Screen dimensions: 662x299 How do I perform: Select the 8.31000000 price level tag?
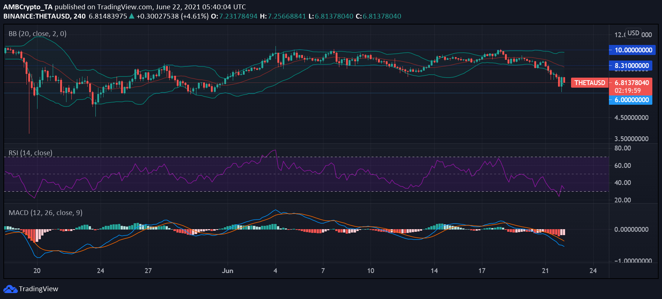coord(631,66)
